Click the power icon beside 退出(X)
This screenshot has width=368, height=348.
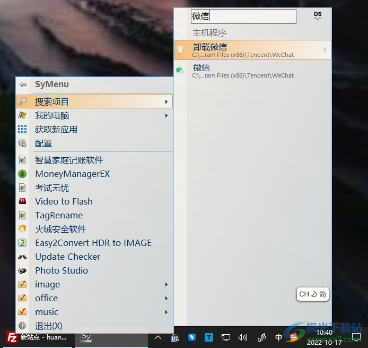tap(22, 326)
